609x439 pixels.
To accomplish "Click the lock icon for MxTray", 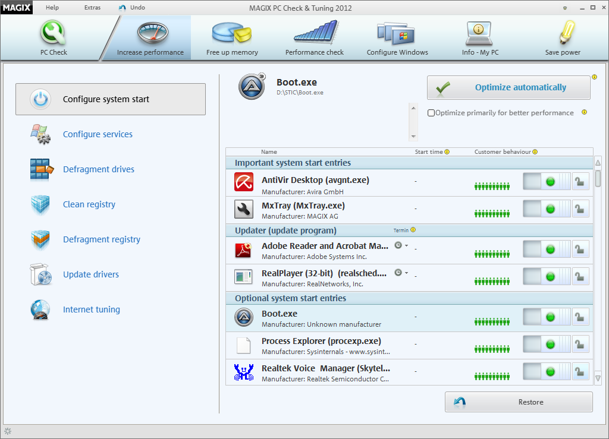I will click(580, 209).
